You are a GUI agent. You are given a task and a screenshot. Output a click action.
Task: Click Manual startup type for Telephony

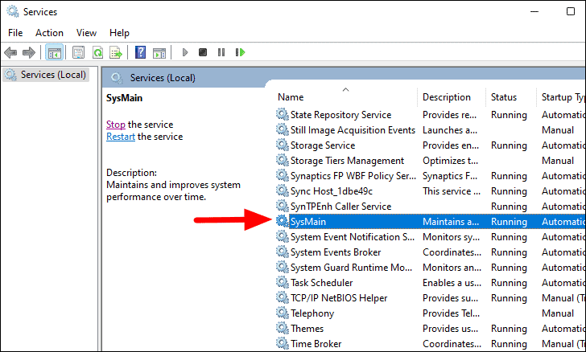point(558,313)
